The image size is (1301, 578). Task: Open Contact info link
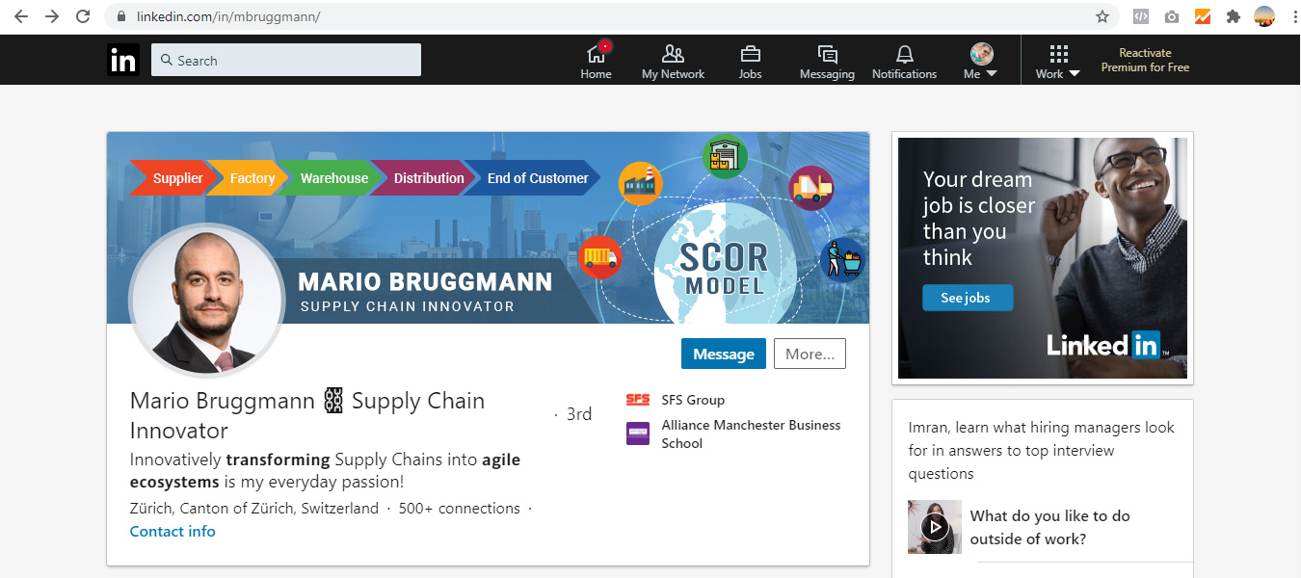173,532
